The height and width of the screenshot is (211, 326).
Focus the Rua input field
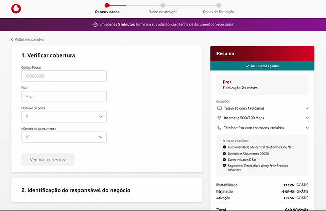64,96
